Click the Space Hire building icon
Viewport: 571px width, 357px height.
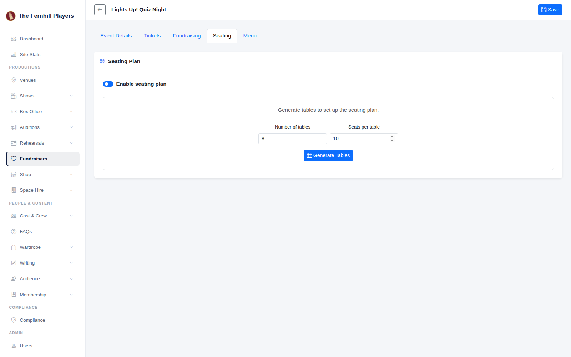point(14,190)
